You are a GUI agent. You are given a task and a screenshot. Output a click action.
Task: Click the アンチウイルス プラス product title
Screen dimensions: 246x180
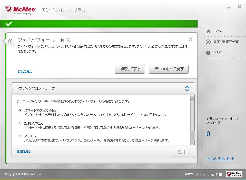tap(63, 10)
